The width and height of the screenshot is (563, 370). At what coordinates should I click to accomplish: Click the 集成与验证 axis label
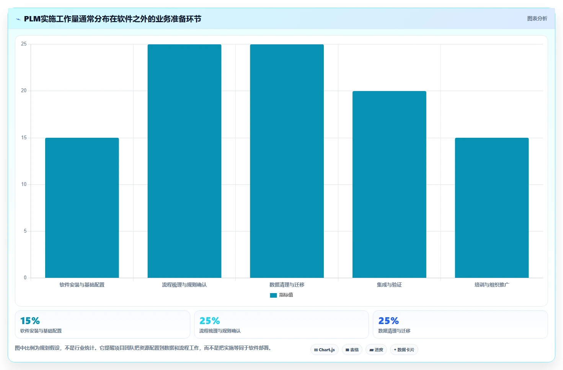coord(389,285)
